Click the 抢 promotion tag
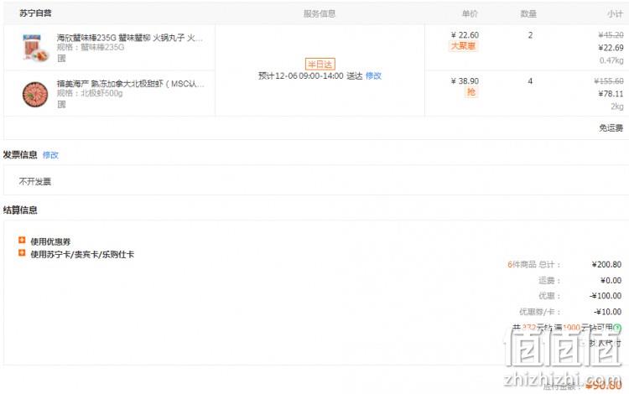 [471, 92]
